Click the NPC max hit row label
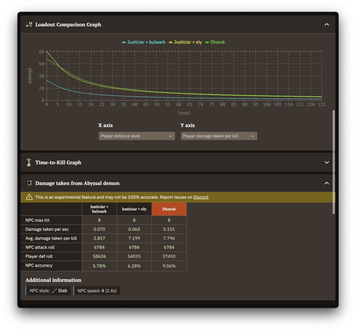This screenshot has height=331, width=356. coord(38,220)
